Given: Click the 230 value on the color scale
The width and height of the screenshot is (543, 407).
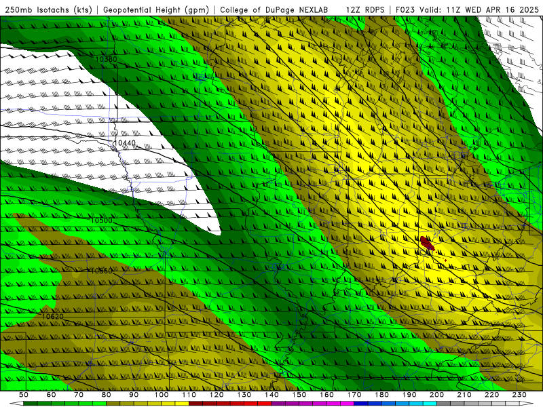Looking at the screenshot, I should tap(519, 395).
